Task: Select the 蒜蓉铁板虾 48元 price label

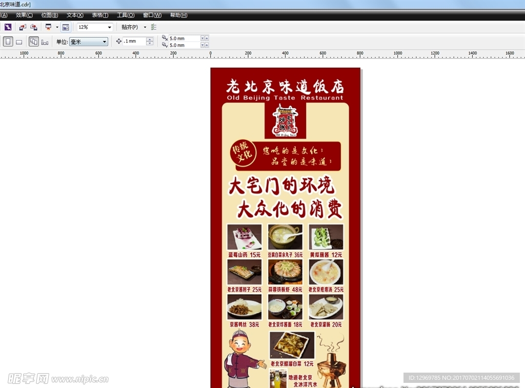Action: coord(285,289)
